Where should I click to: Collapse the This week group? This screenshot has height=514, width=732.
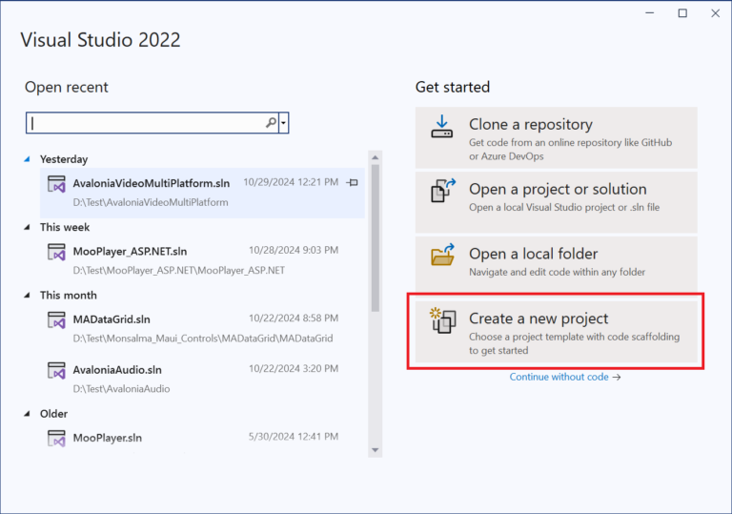point(27,227)
